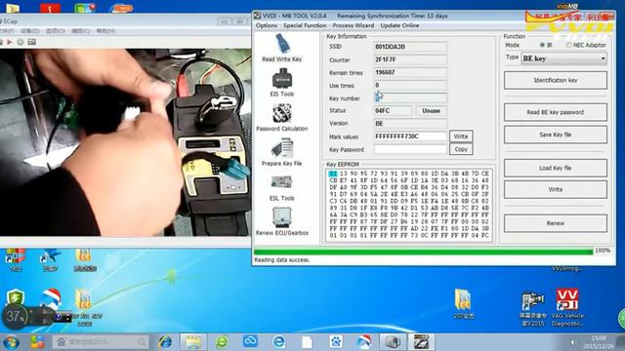Open the Password Calculation tool
This screenshot has width=625, height=351.
pyautogui.click(x=282, y=117)
